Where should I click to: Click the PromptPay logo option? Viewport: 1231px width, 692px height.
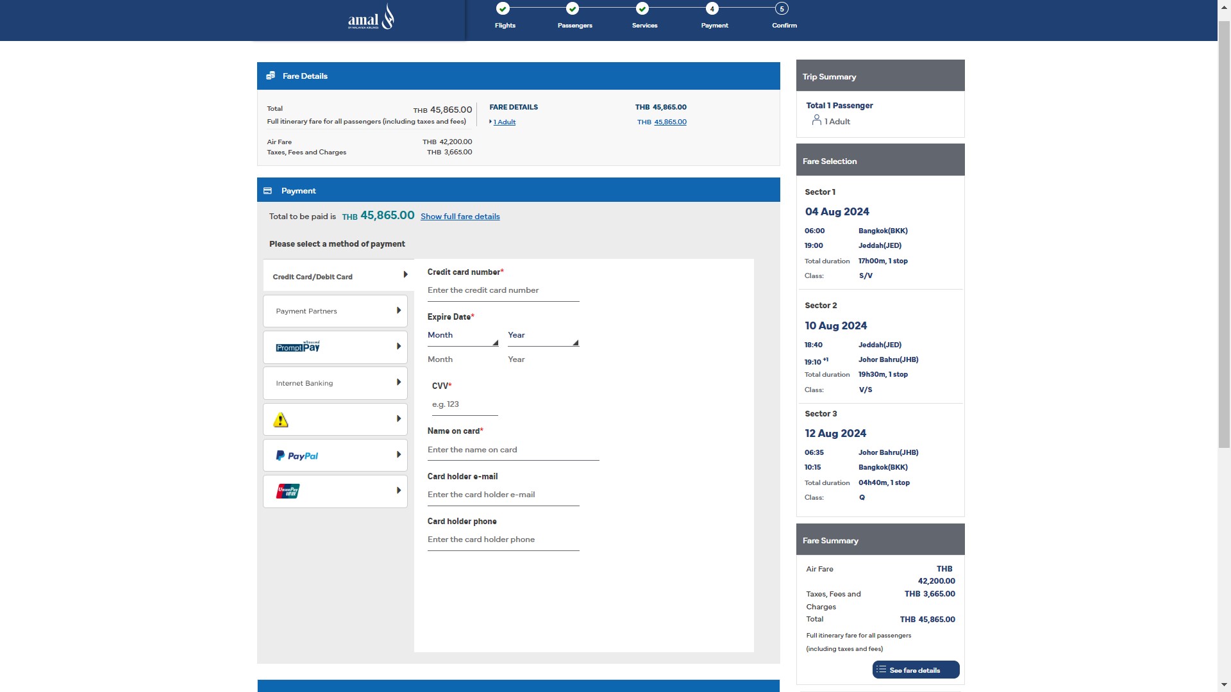[x=297, y=347]
